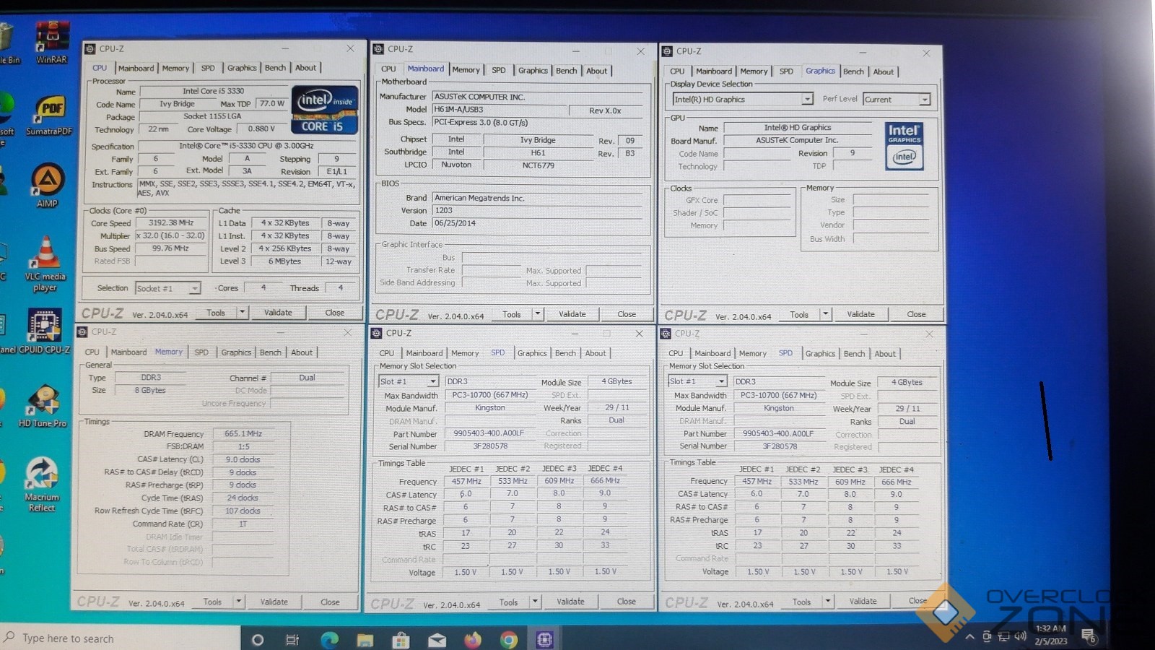Image resolution: width=1155 pixels, height=650 pixels.
Task: Open the notification center icon
Action: coord(1089,636)
